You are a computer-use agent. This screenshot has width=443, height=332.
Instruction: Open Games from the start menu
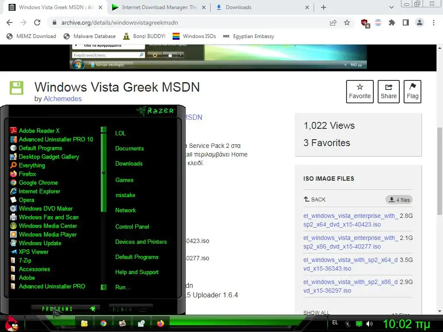pyautogui.click(x=124, y=180)
